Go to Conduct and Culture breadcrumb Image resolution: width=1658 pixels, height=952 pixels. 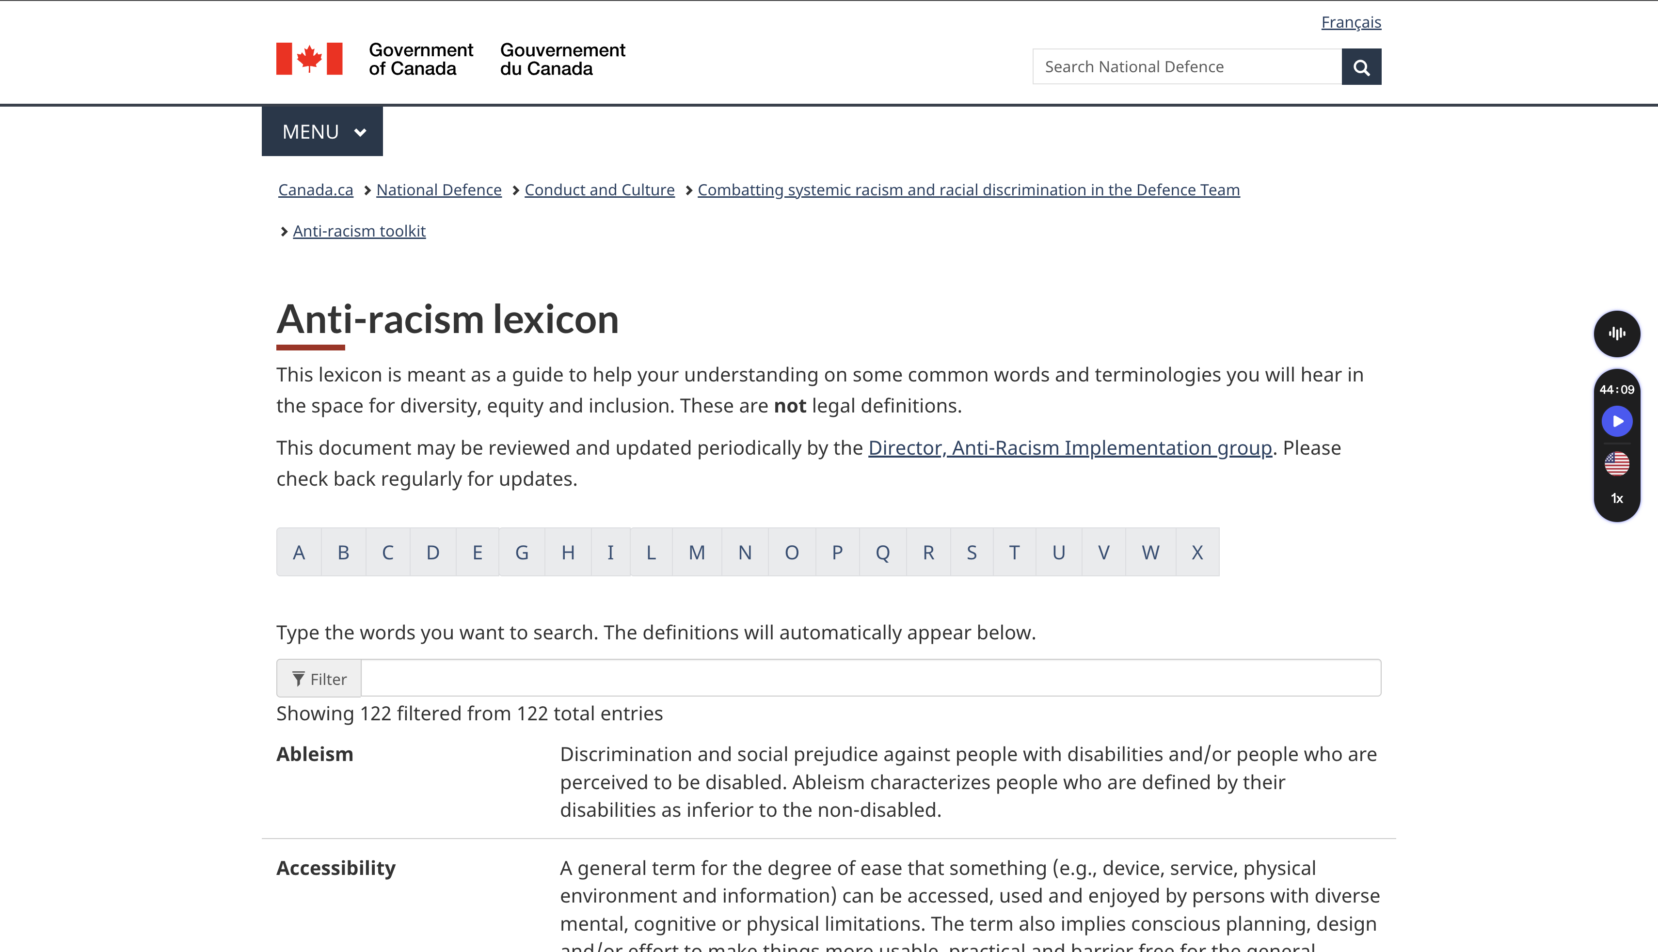pos(599,190)
